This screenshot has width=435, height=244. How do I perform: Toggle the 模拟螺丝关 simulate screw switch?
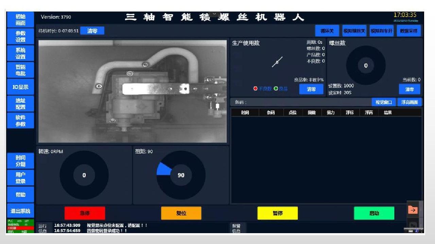354,31
